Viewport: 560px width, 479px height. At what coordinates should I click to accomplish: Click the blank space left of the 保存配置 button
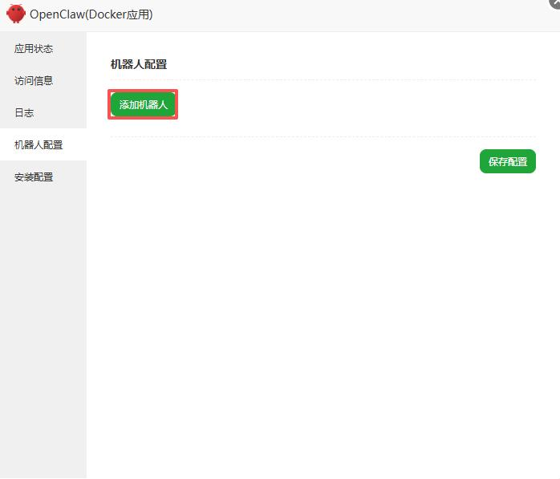(x=321, y=161)
